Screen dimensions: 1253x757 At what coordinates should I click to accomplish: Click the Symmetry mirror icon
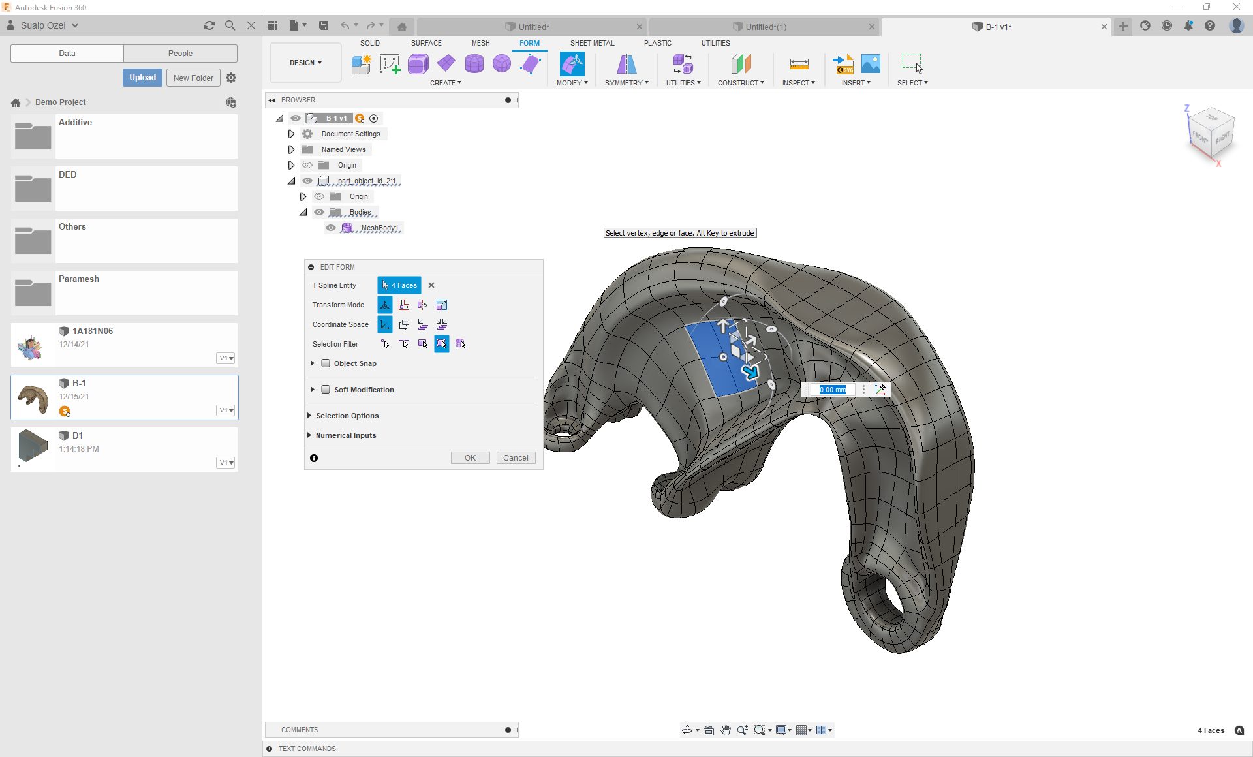pyautogui.click(x=626, y=64)
